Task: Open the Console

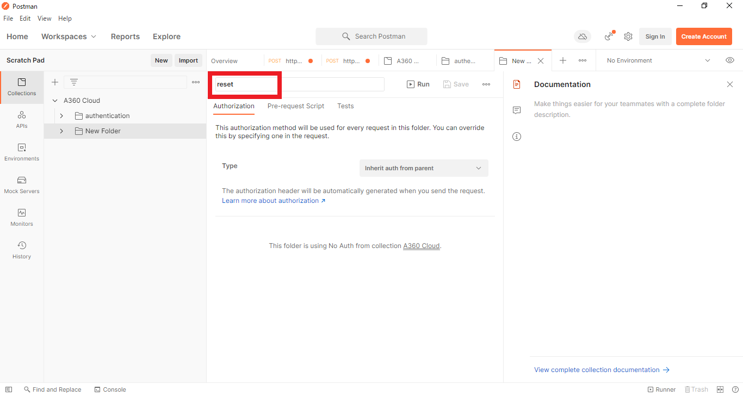Action: pos(110,389)
